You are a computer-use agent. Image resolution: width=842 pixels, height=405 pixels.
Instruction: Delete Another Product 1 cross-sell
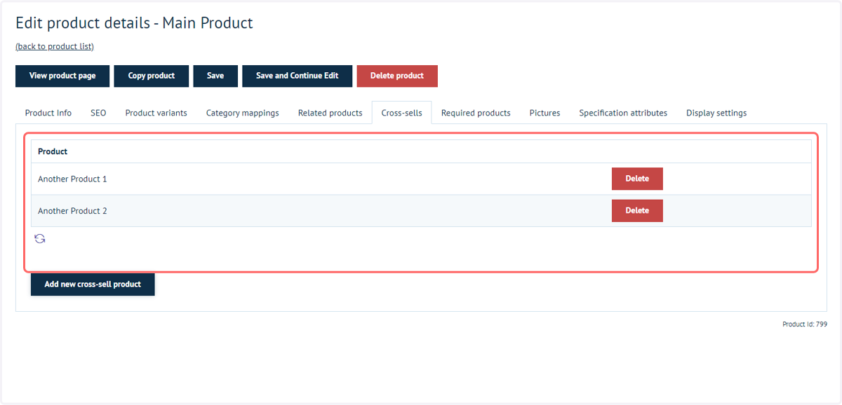[637, 179]
